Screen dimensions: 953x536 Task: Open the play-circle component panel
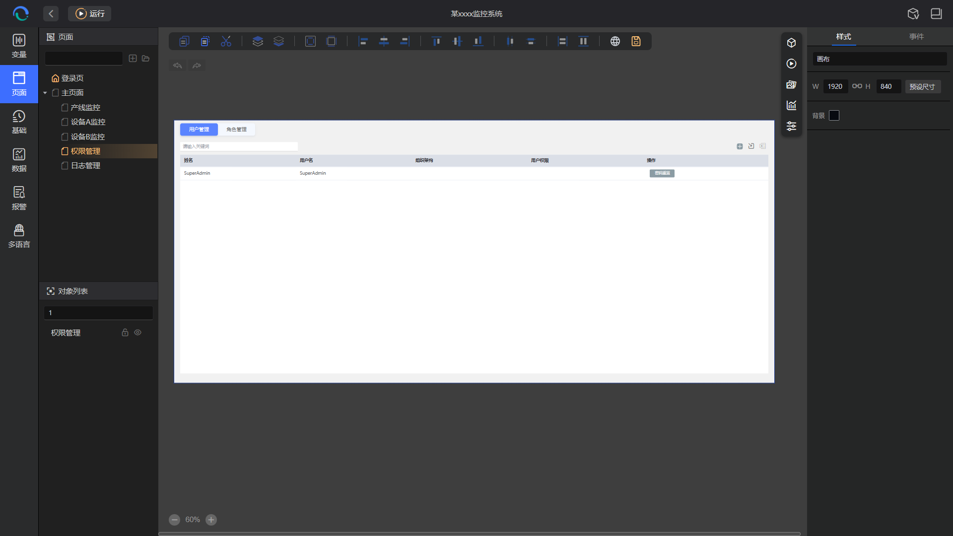[x=791, y=64]
